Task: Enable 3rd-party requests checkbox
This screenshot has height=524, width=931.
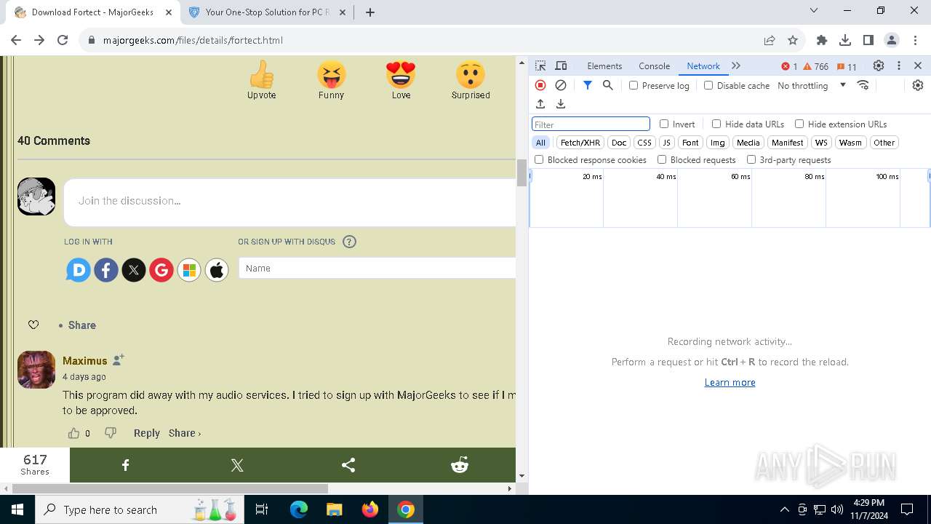Action: pos(751,159)
